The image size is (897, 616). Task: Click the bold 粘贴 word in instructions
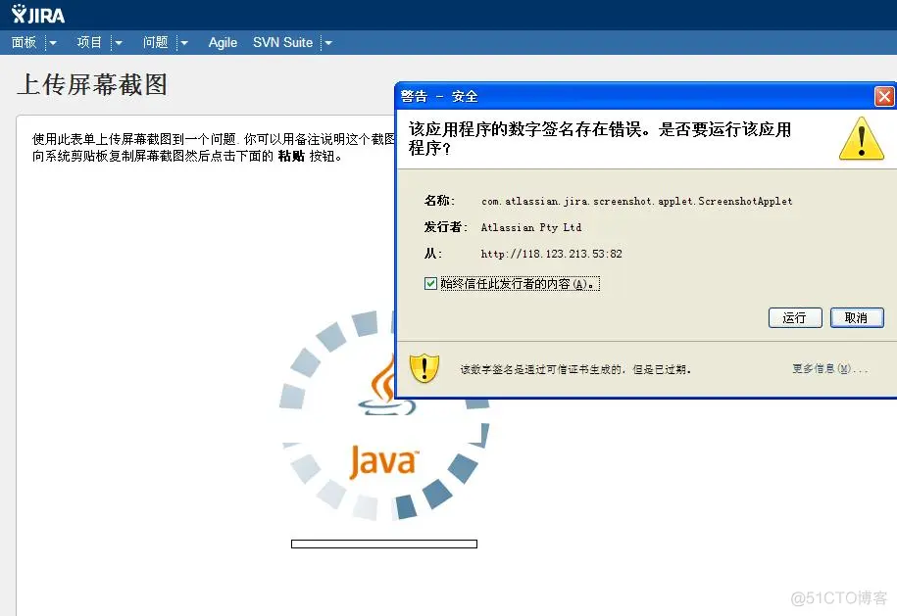pyautogui.click(x=291, y=156)
